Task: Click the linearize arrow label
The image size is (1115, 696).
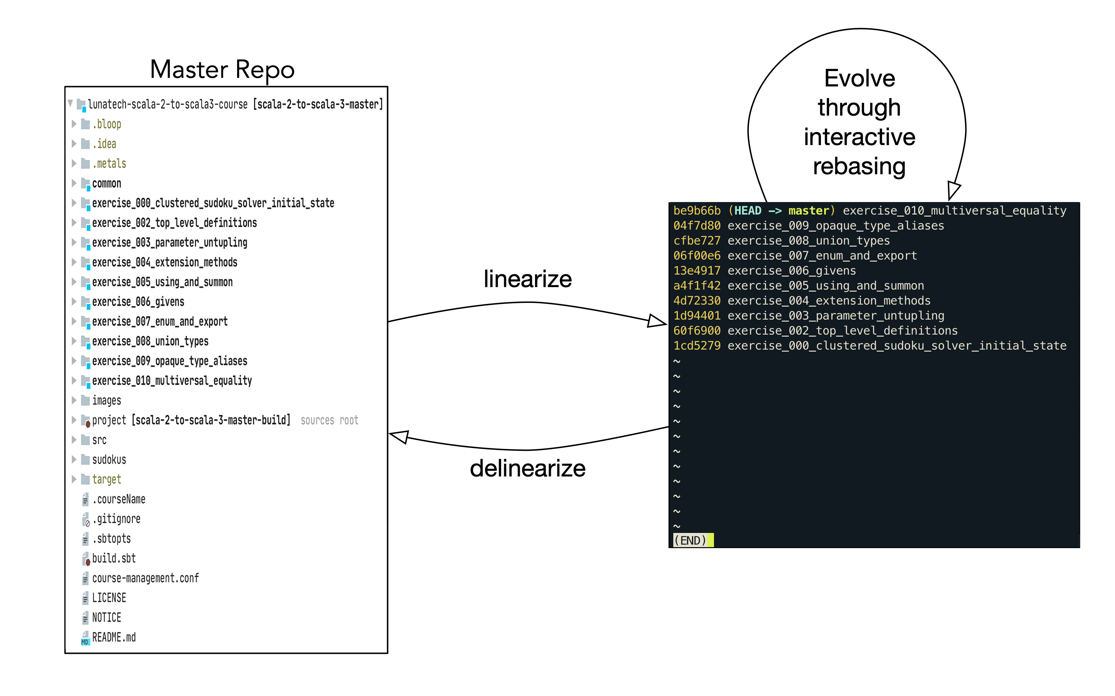Action: pos(527,279)
